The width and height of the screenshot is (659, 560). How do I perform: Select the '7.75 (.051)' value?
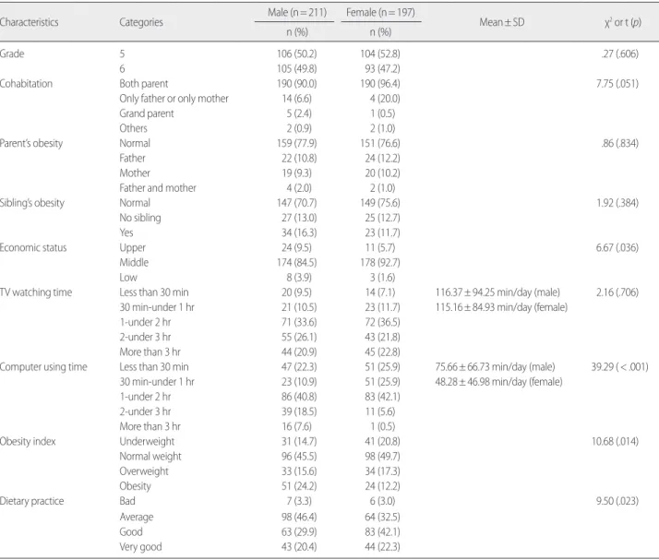pos(617,84)
